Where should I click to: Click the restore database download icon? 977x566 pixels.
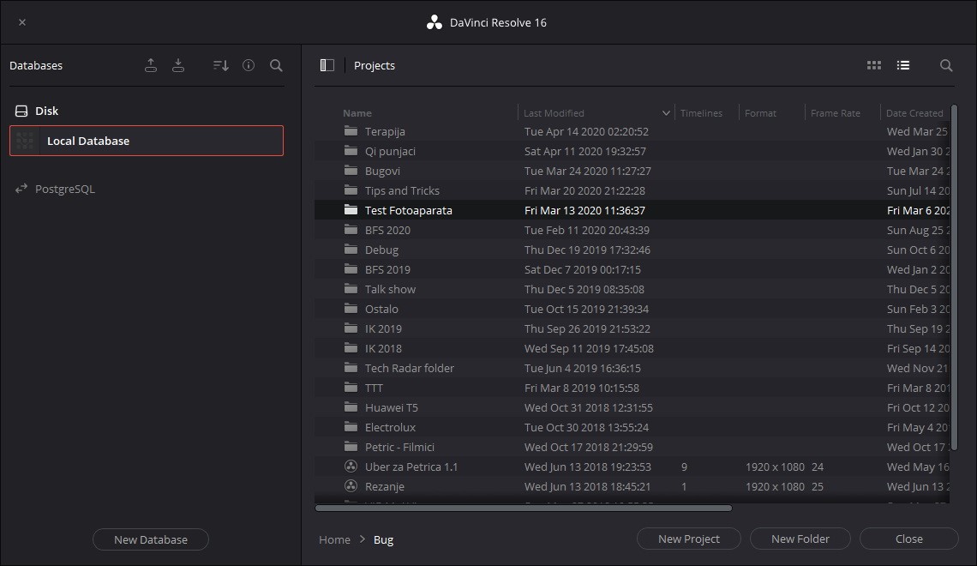178,65
